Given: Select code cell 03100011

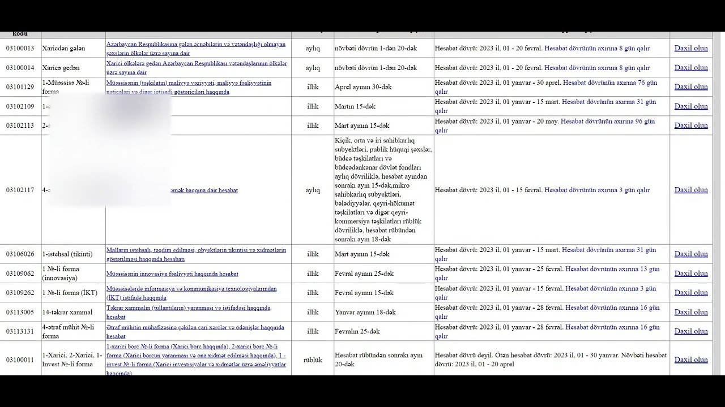Looking at the screenshot, I should 20,360.
